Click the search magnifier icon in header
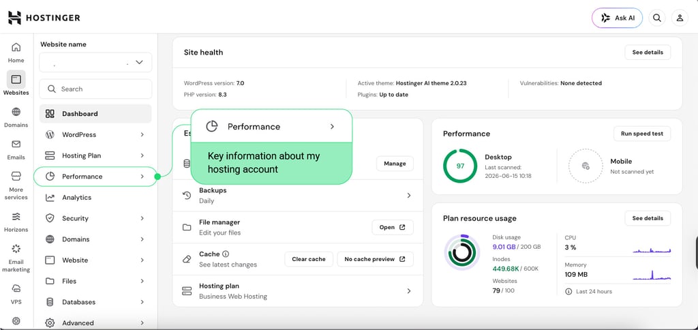This screenshot has width=698, height=330. click(x=656, y=18)
